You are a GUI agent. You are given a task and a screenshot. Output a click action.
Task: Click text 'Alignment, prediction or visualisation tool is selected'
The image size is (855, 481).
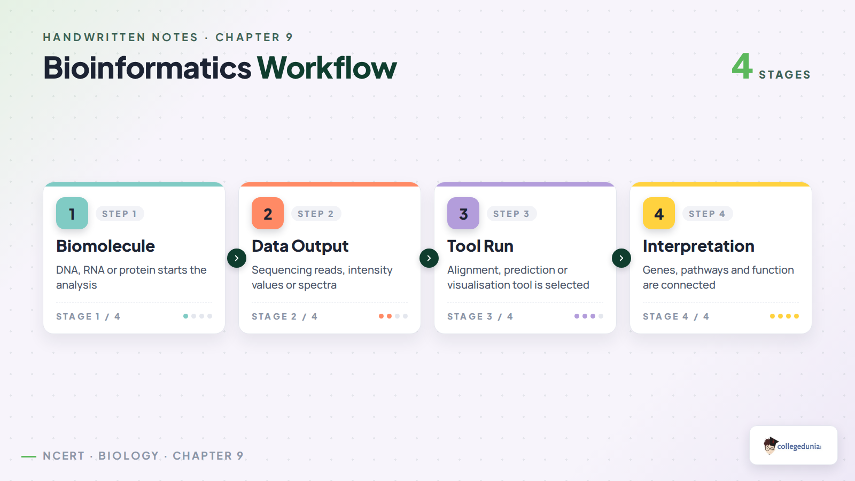point(518,277)
